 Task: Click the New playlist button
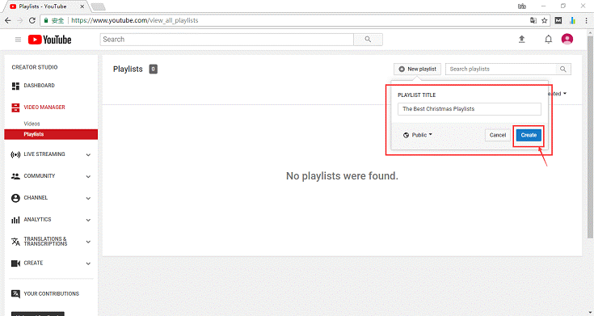coord(418,69)
